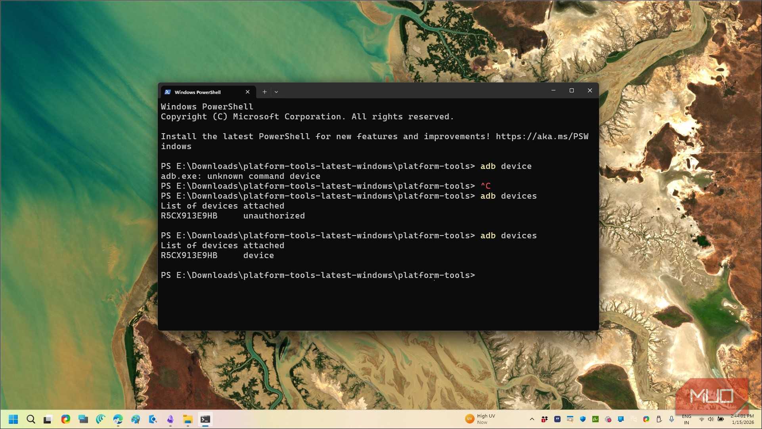Open a new tab with the plus button
Viewport: 762px width, 429px height.
264,92
